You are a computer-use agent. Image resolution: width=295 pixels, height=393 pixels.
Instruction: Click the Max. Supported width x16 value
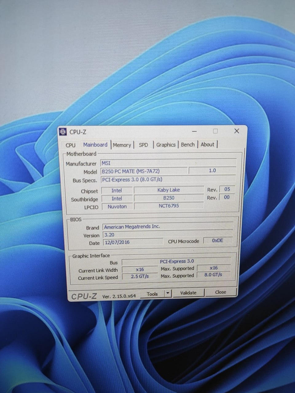pyautogui.click(x=214, y=268)
